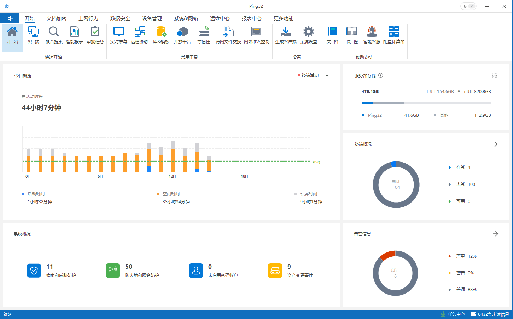
Task: Switch to the 数据安全 tab
Action: (120, 18)
